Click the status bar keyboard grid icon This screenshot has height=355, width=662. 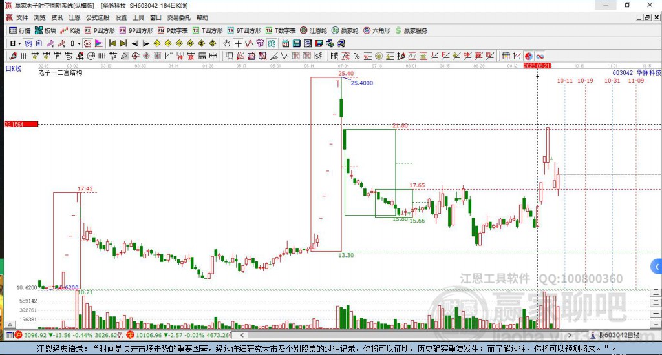[9, 335]
